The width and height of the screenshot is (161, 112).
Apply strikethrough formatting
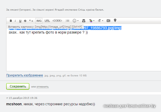click(25, 21)
